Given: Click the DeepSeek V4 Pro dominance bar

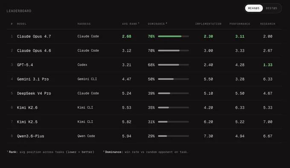Looking at the screenshot, I should (173, 93).
